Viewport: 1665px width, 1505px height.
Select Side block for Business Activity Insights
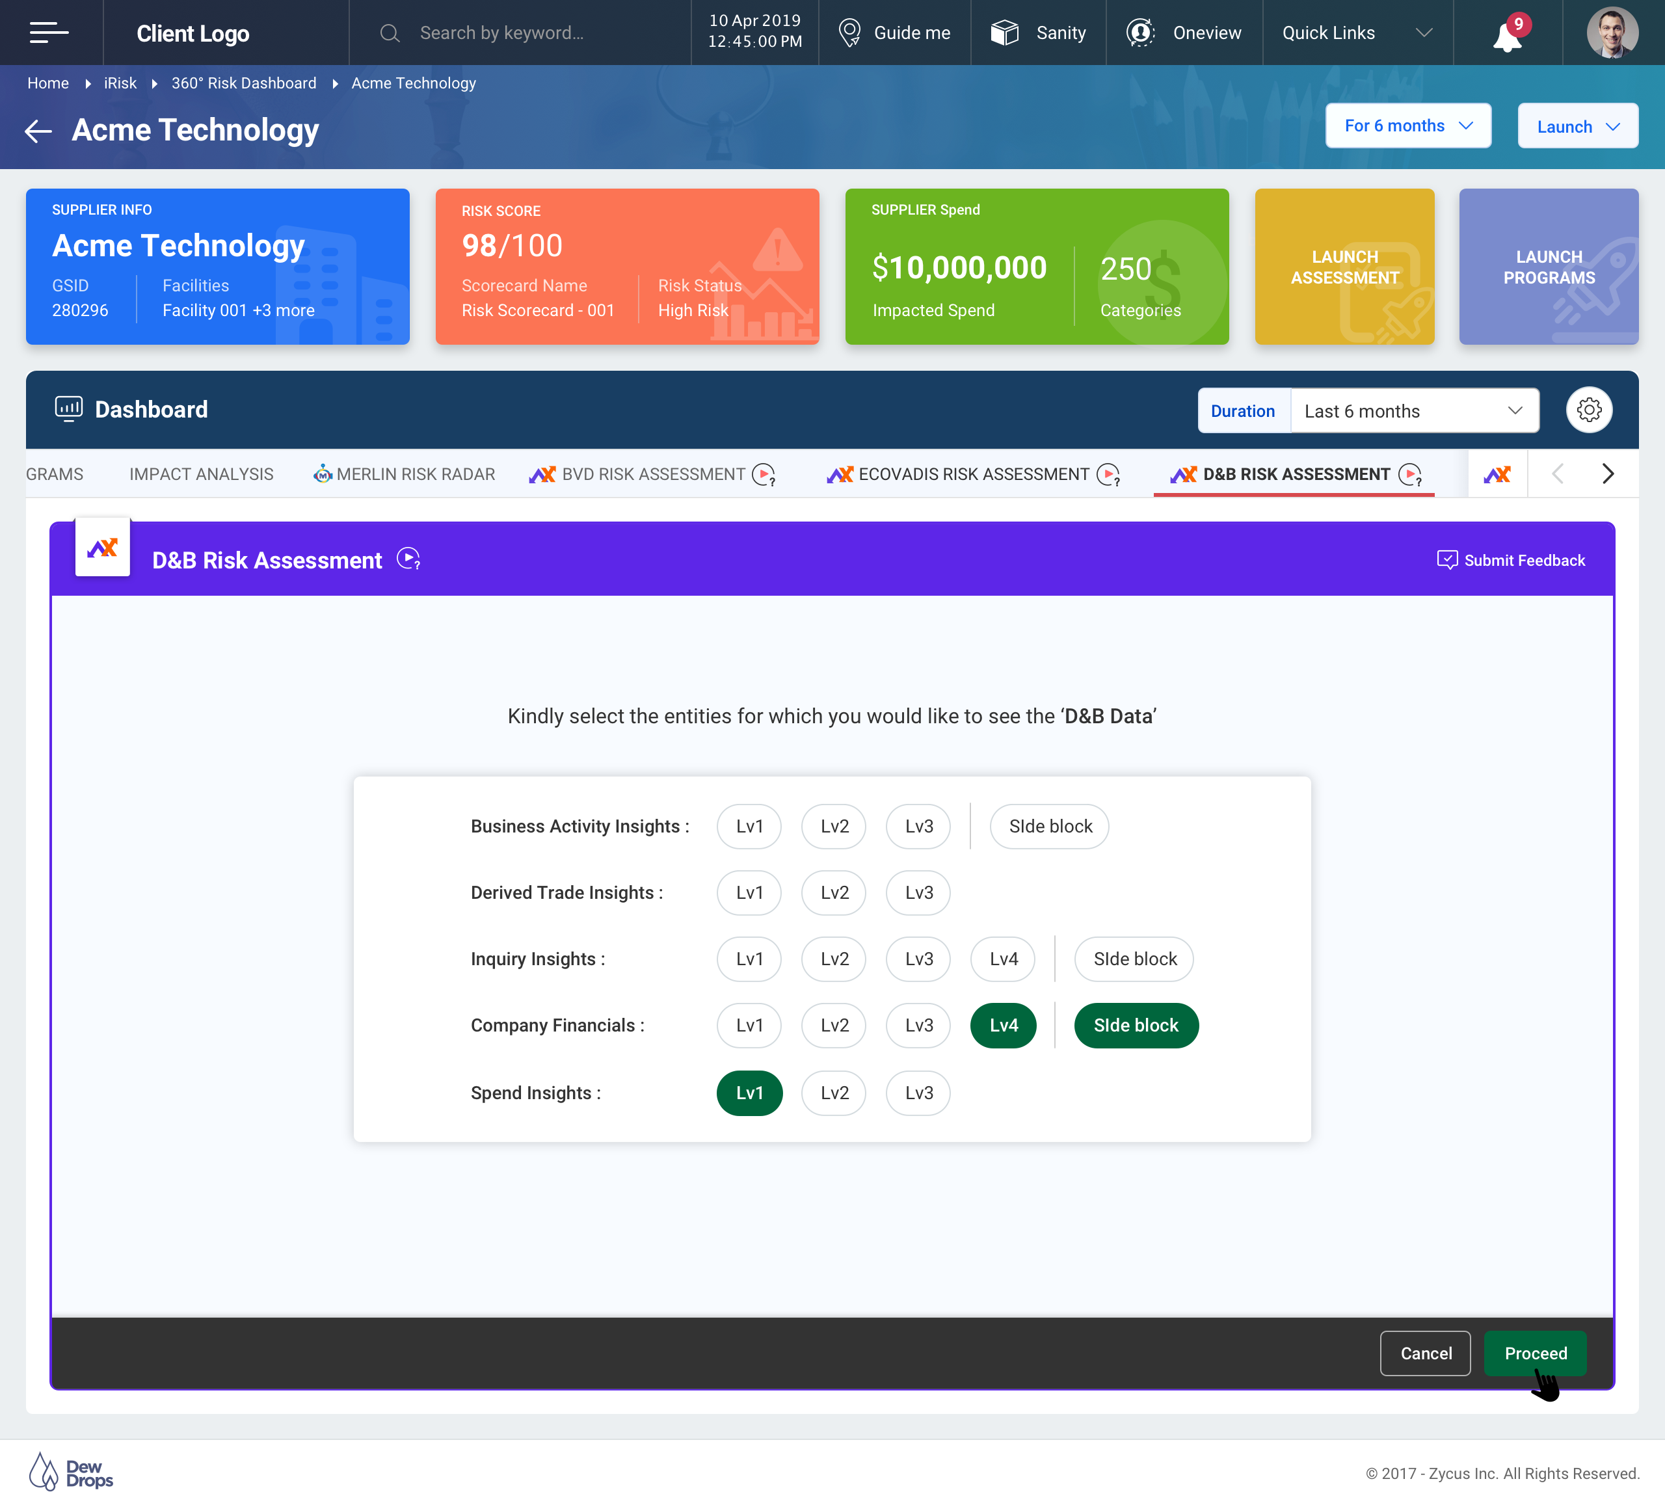pos(1050,826)
